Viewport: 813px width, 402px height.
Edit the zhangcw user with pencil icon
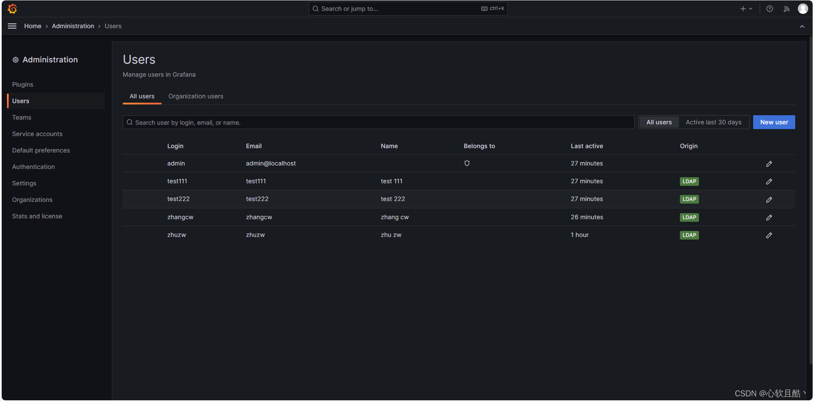pyautogui.click(x=769, y=217)
